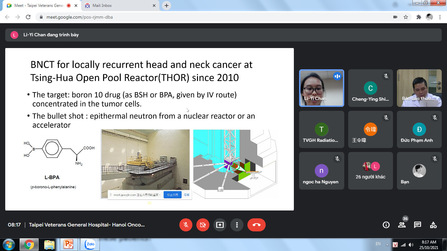Show the participants list icon
Image resolution: width=447 pixels, height=251 pixels.
point(402,225)
